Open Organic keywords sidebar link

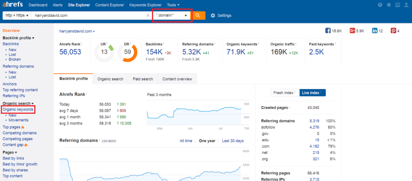(x=18, y=109)
